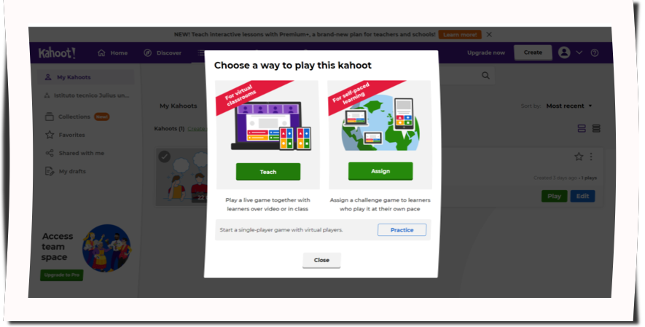Open the Most recent sort dropdown
This screenshot has height=327, width=645.
[569, 106]
